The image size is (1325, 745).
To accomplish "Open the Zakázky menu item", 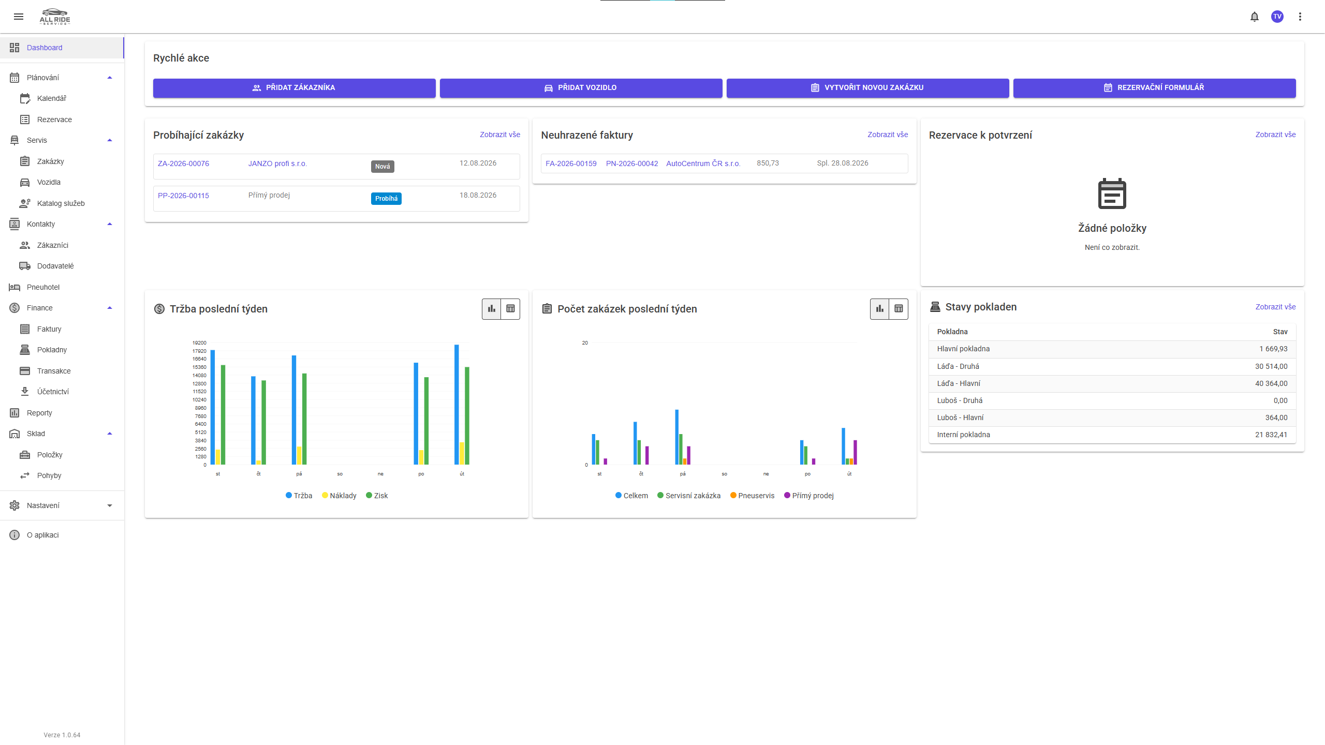I will [x=62, y=161].
